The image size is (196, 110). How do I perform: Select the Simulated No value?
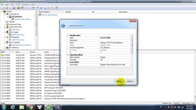click(x=115, y=60)
